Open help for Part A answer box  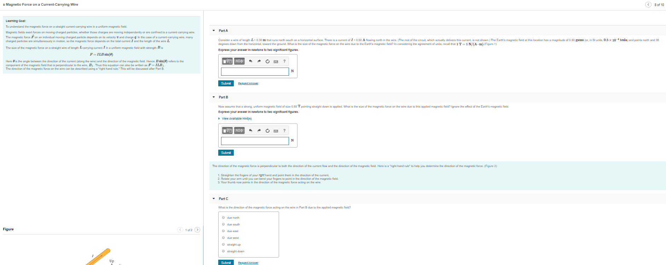pos(284,61)
